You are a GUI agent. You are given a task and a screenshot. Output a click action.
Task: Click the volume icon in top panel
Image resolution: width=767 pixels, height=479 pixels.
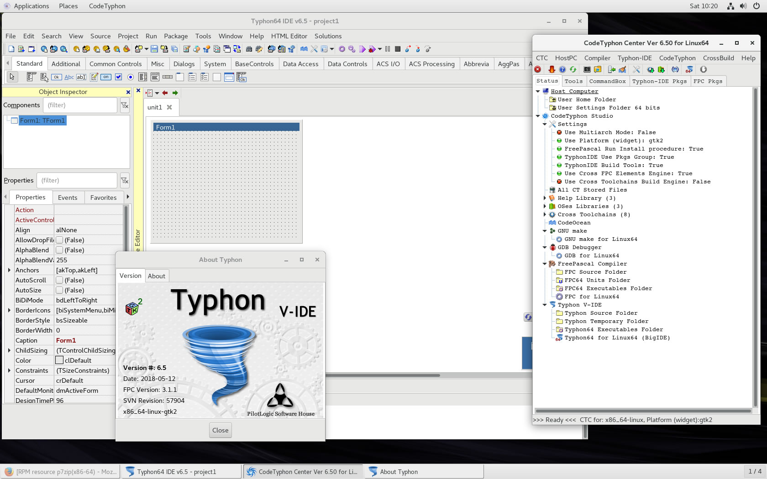click(x=743, y=6)
